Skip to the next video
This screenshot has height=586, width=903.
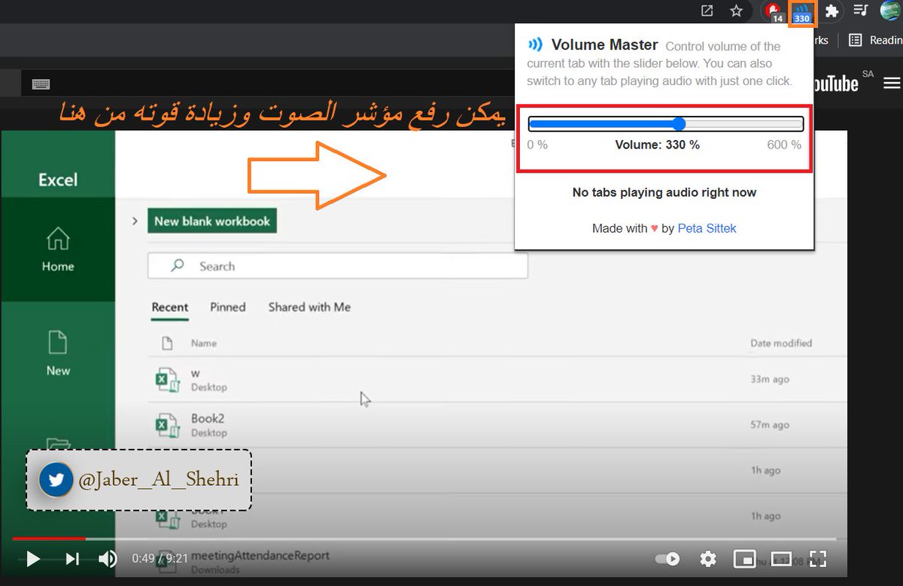click(72, 559)
